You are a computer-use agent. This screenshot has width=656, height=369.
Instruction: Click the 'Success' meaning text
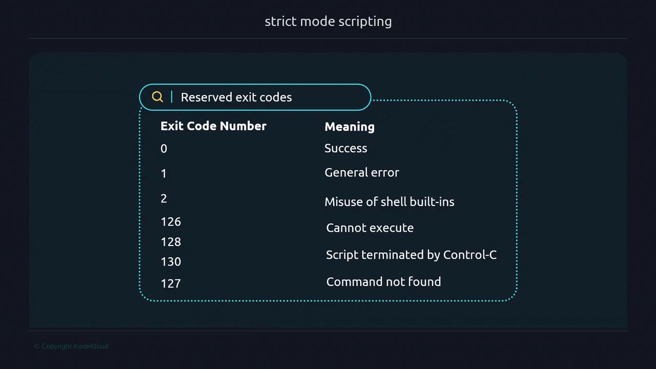point(346,148)
